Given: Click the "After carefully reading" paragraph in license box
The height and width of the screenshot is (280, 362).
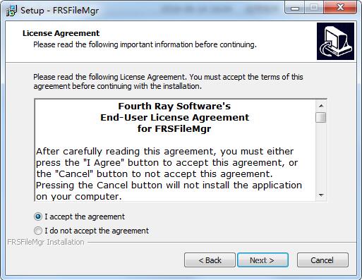Looking at the screenshot, I should pos(169,174).
